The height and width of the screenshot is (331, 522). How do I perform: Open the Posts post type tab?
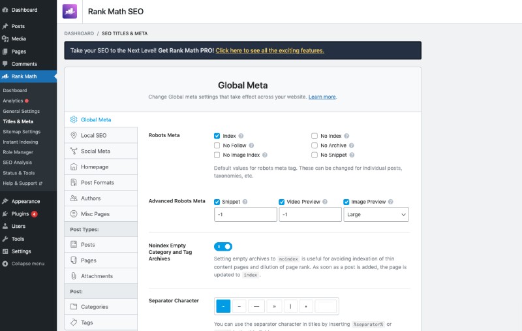tap(101, 244)
